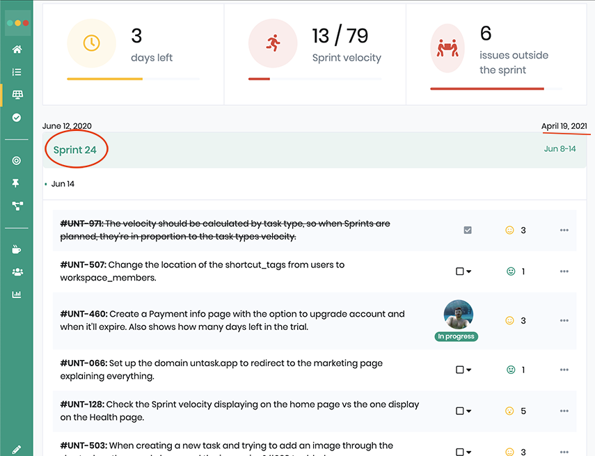Open the more options for UNT-066

coord(564,370)
